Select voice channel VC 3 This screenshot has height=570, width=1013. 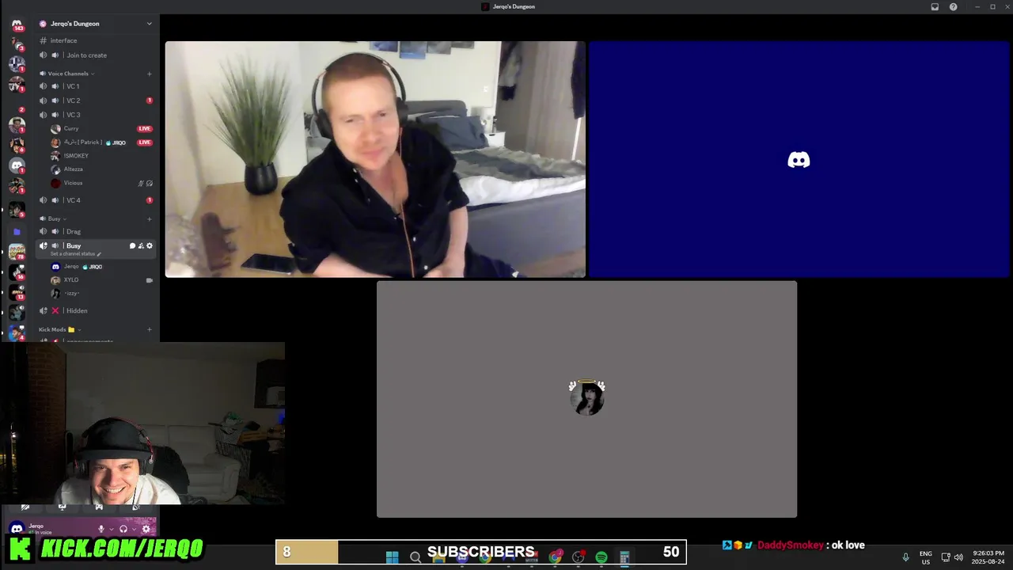coord(95,115)
